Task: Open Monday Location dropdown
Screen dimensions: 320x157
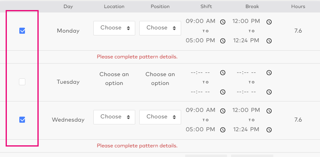Action: point(114,28)
